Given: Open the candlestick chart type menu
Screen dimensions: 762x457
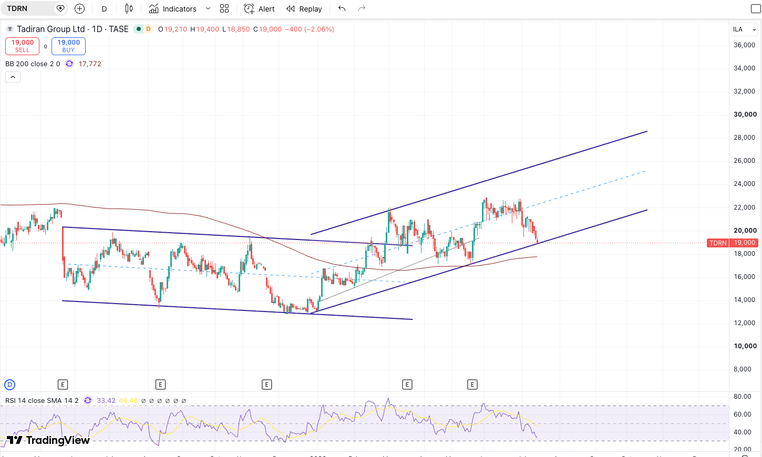Looking at the screenshot, I should coord(129,8).
